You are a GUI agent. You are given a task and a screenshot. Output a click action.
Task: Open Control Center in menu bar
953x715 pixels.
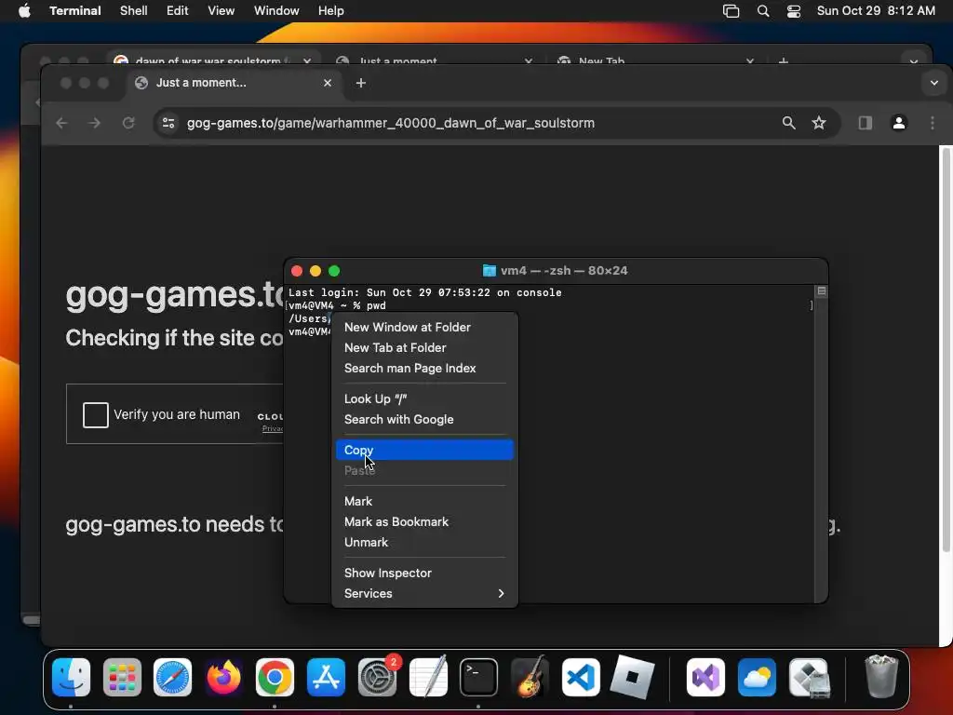[793, 11]
